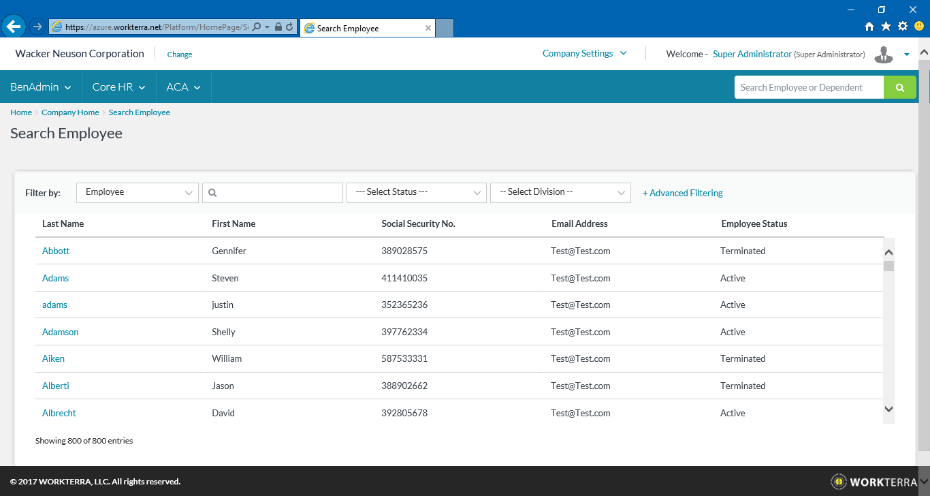Open the Core HR menu
The image size is (930, 496).
point(119,87)
